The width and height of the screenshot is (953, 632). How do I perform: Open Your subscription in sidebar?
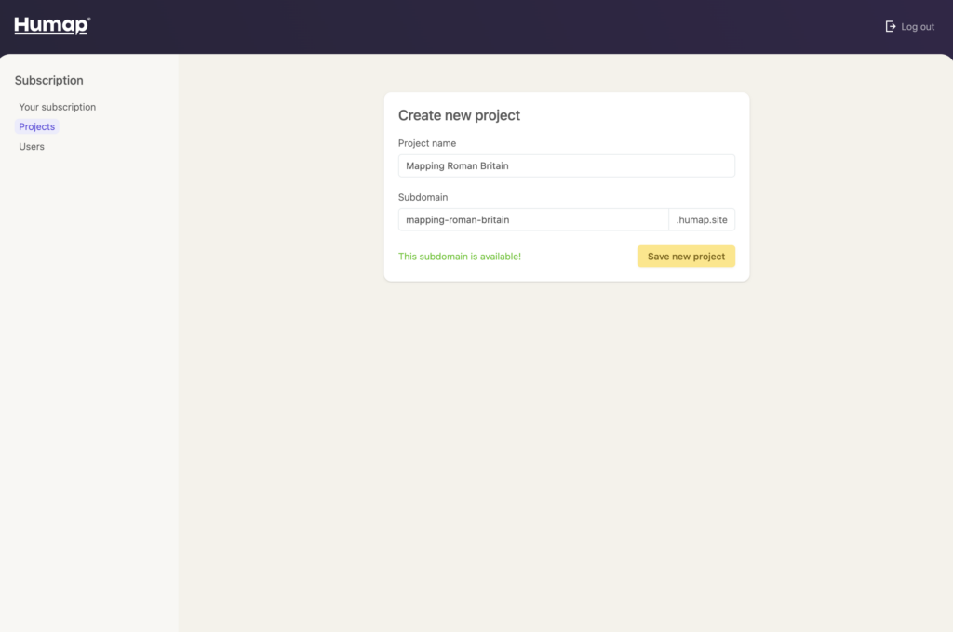point(57,107)
